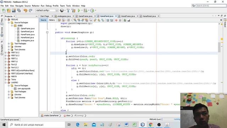Minimize the Projects panel
The image size is (227, 128).
(37, 16)
